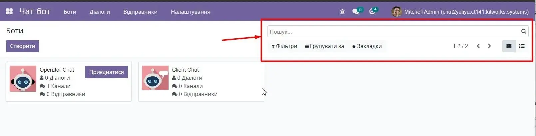536x136 pixels.
Task: Click the Боти breadcrumb heading
Action: (15, 31)
